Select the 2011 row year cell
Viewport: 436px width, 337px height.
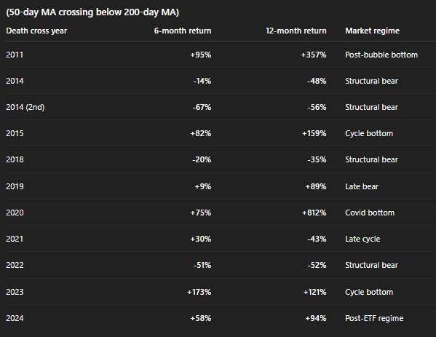(x=15, y=55)
